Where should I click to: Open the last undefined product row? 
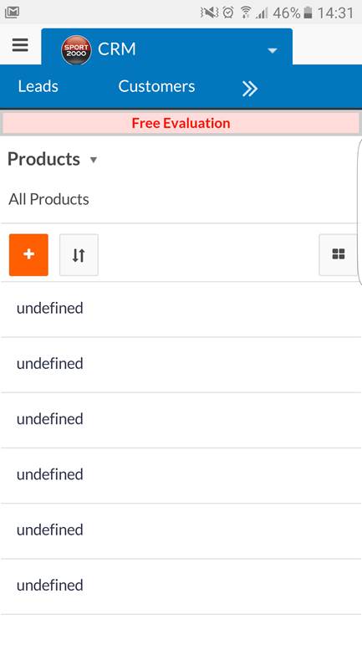click(181, 586)
